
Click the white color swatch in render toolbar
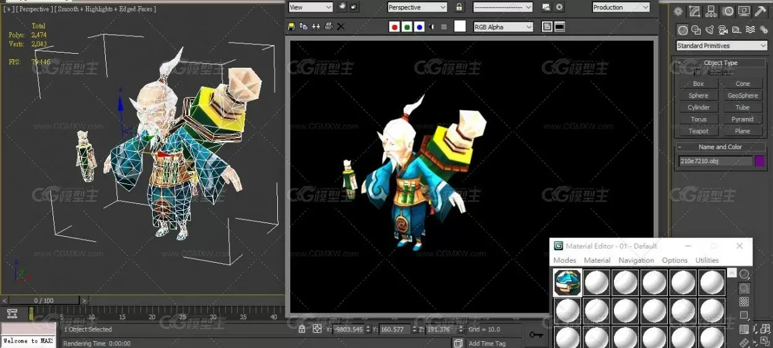coord(460,27)
